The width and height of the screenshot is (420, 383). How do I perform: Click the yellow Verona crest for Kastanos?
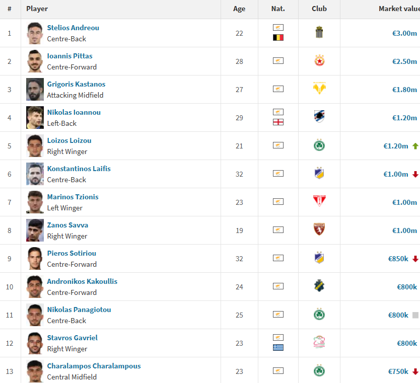(319, 88)
